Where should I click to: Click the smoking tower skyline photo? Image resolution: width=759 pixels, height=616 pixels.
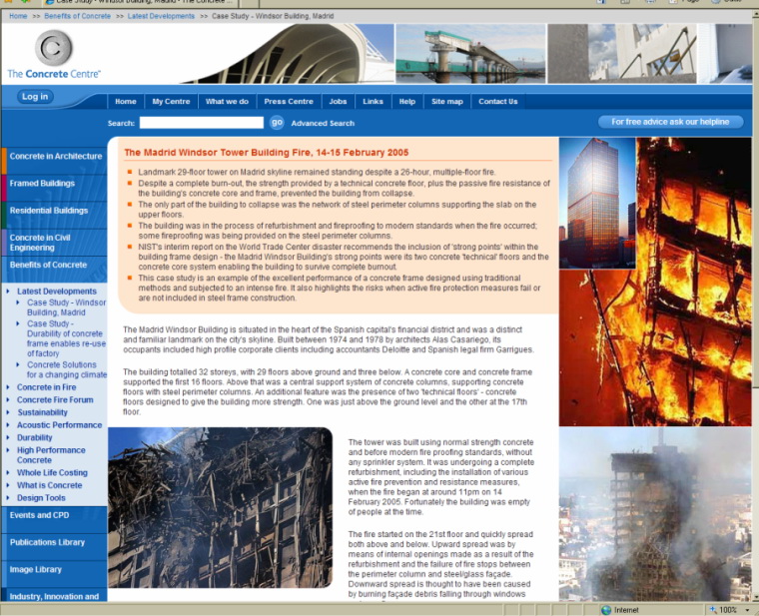655,514
